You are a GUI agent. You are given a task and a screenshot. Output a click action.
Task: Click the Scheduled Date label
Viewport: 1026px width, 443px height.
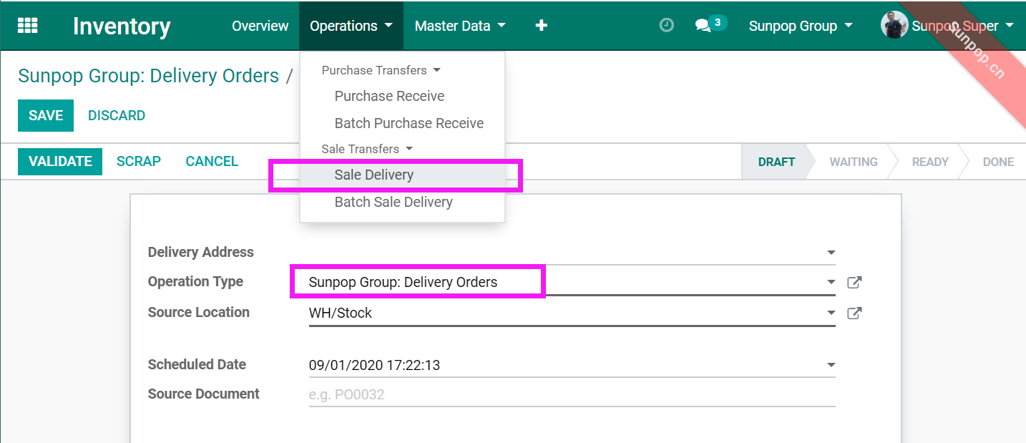coord(197,364)
